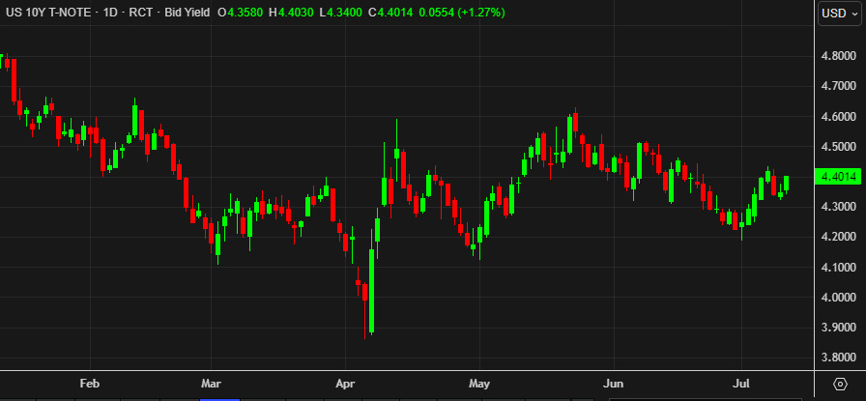The height and width of the screenshot is (401, 866).
Task: Open the USD currency dropdown
Action: click(838, 14)
